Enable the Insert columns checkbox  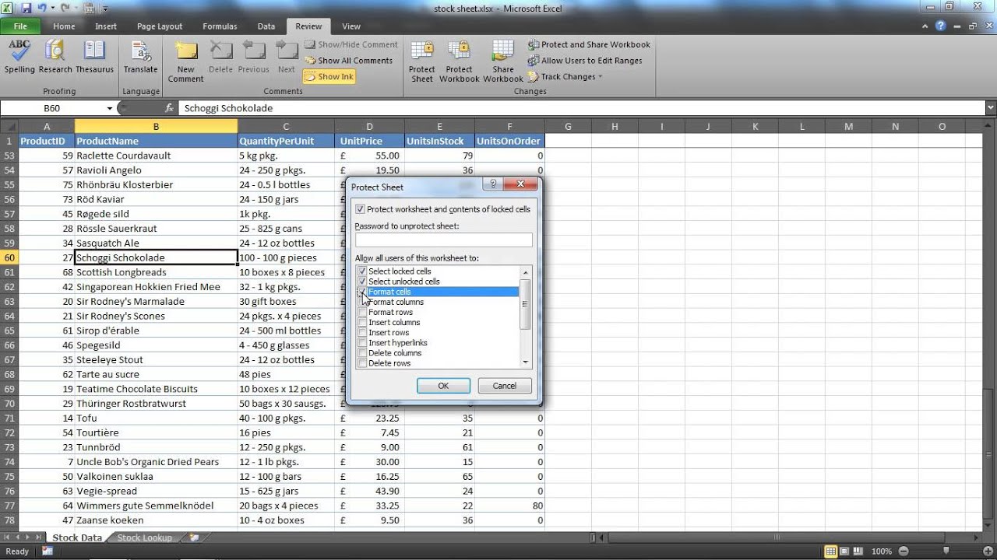362,322
